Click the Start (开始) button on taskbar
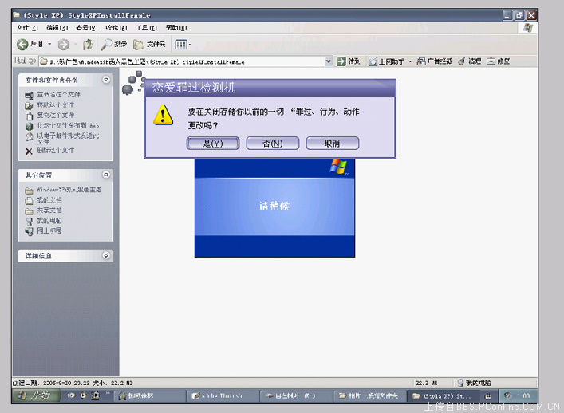The image size is (564, 413). coord(34,396)
